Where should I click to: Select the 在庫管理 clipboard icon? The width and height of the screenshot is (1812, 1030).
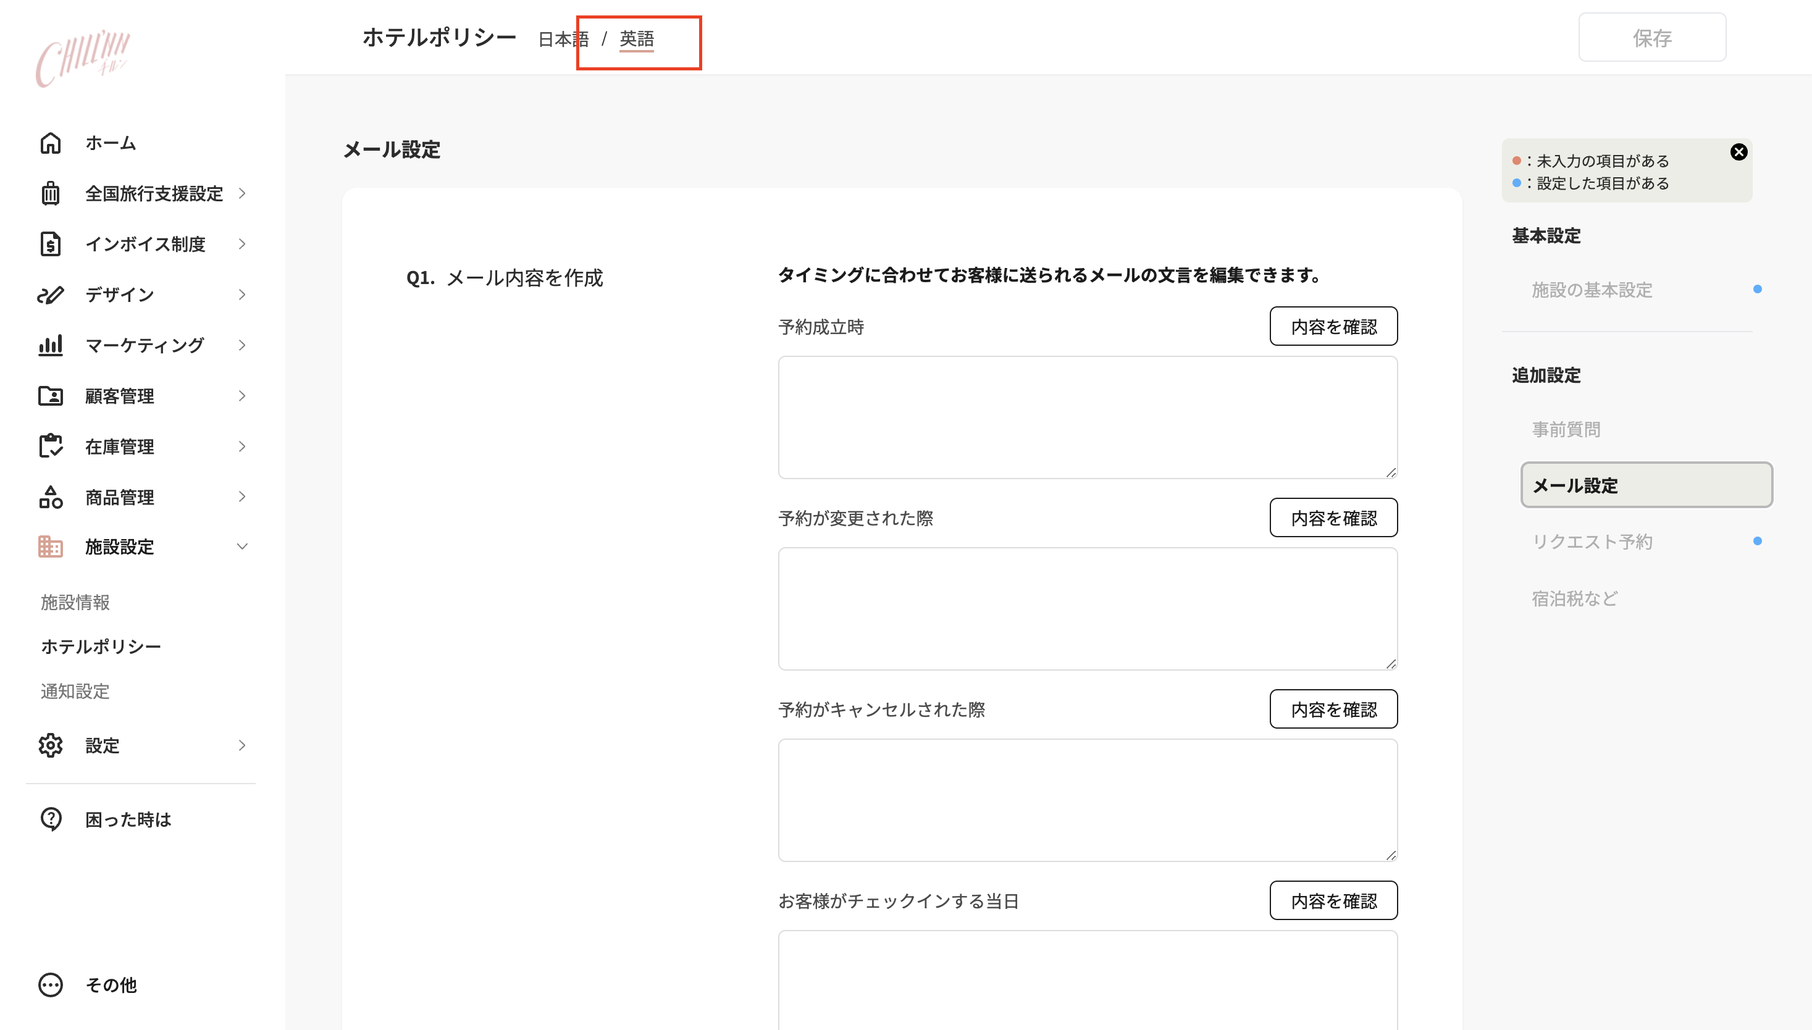49,446
